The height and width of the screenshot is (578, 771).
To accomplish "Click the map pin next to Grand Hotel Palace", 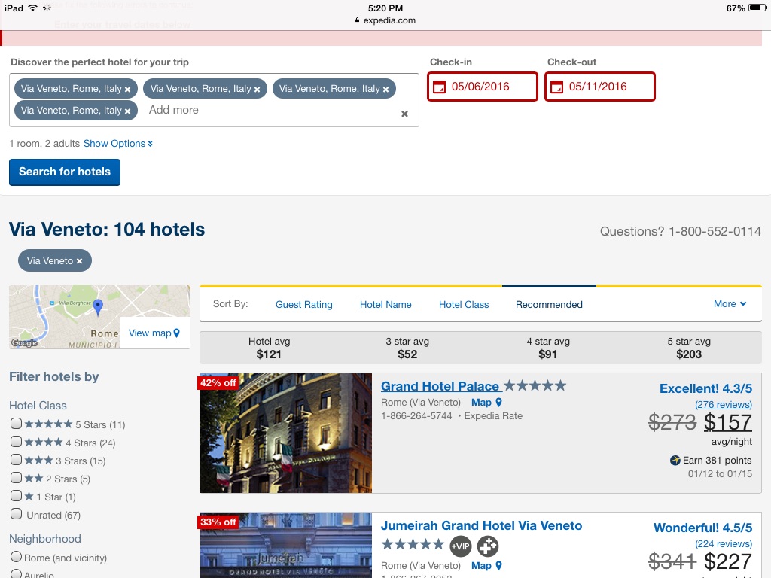I will [499, 402].
